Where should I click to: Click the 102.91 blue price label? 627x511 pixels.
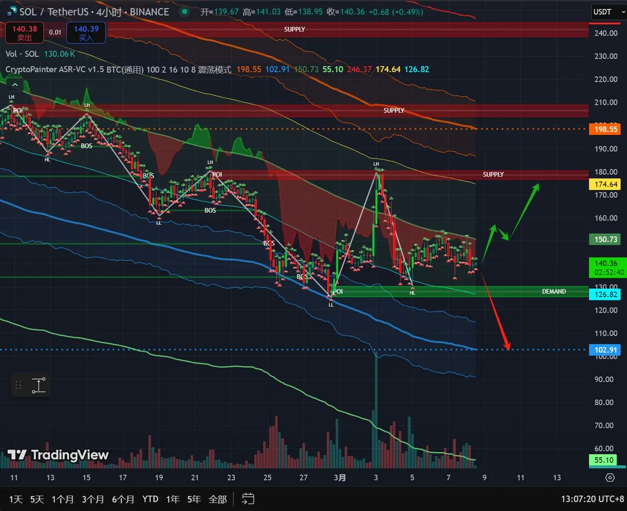coord(606,349)
